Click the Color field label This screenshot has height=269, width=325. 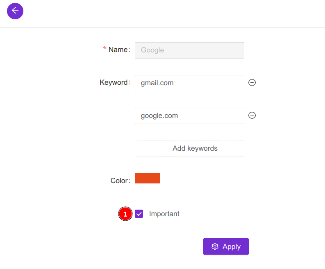pyautogui.click(x=119, y=181)
